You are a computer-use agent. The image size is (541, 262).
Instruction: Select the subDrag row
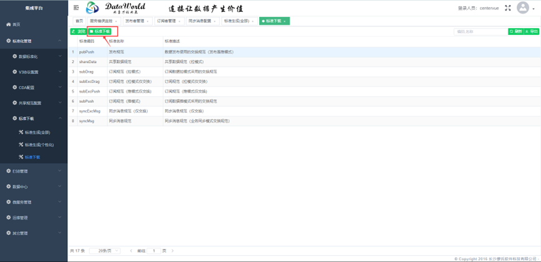click(304, 72)
